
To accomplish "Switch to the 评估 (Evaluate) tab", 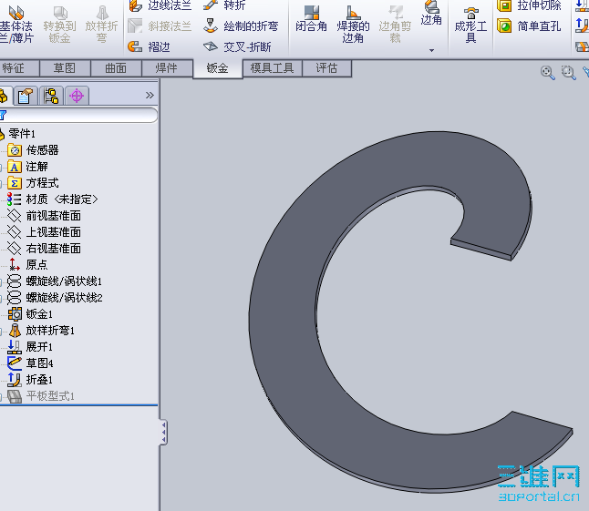I will [x=326, y=68].
